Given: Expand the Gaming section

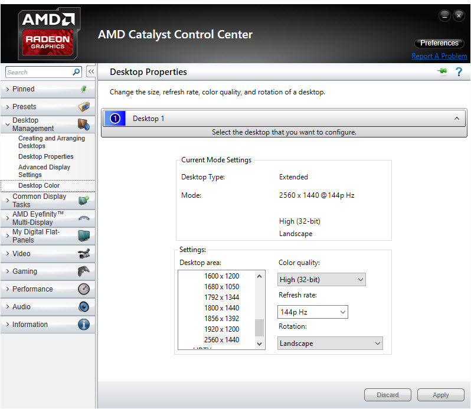Looking at the screenshot, I should tap(8, 271).
